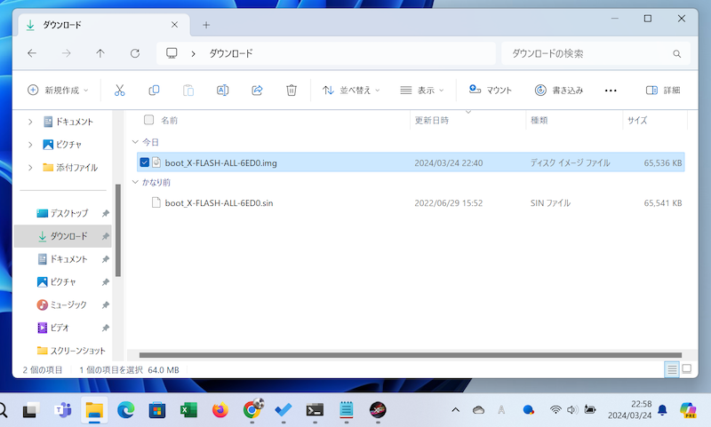The image size is (711, 427).
Task: Click the Delete trash can icon
Action: click(292, 90)
